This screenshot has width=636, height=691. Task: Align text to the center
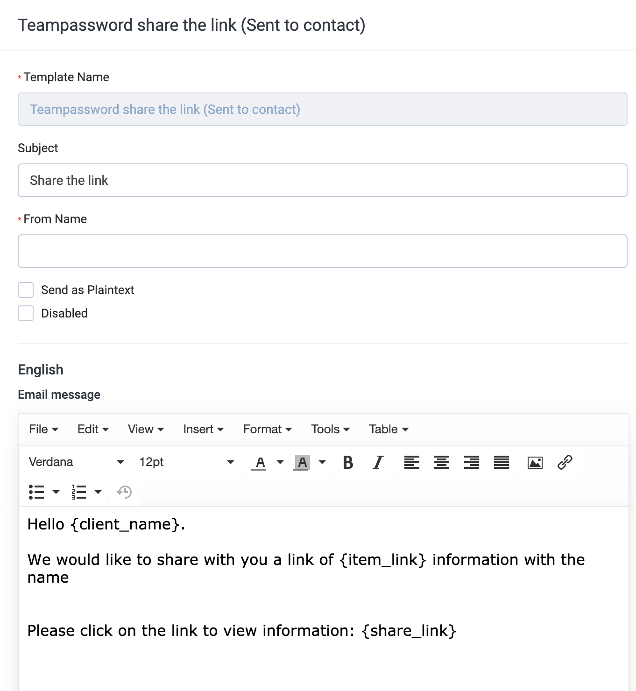441,463
